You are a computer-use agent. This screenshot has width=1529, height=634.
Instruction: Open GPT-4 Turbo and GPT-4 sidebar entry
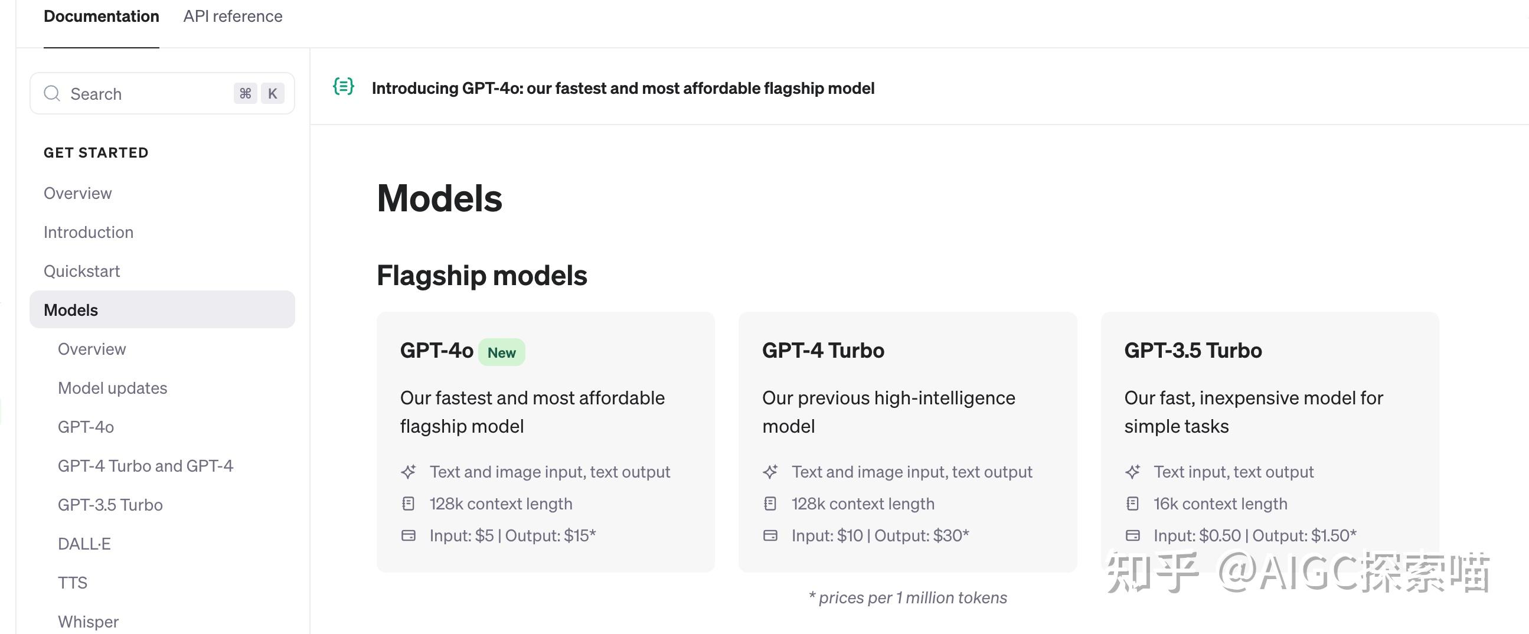pyautogui.click(x=145, y=465)
